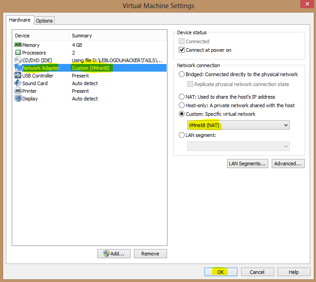Viewport: 316px width, 282px height.
Task: Select USB Controller row label
Action: 37,76
